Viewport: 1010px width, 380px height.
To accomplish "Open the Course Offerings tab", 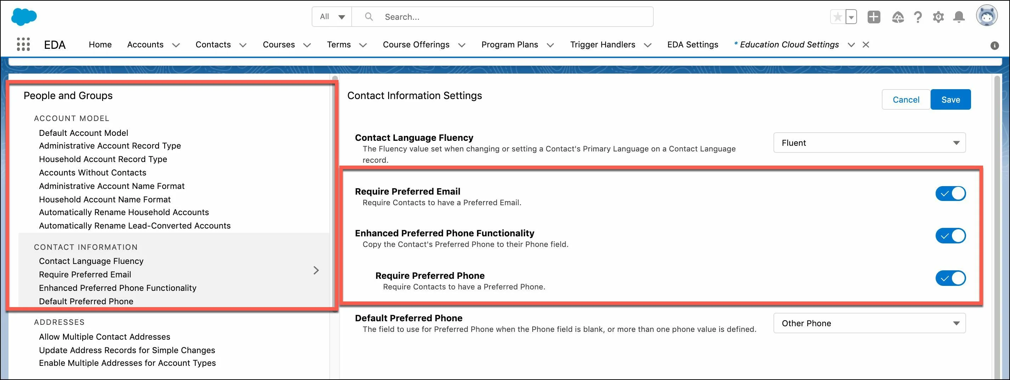I will pos(416,45).
